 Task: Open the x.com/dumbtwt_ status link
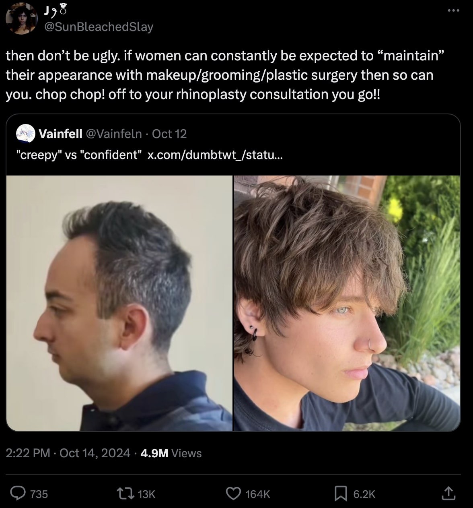215,155
